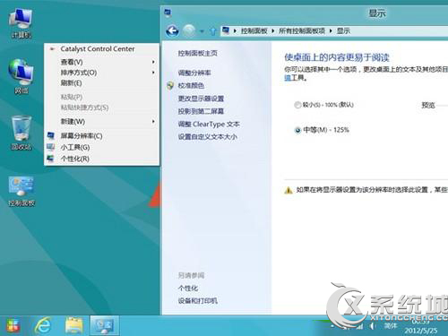Image resolution: width=448 pixels, height=336 pixels.
Task: Click the 个性化(R) menu icon
Action: point(51,159)
